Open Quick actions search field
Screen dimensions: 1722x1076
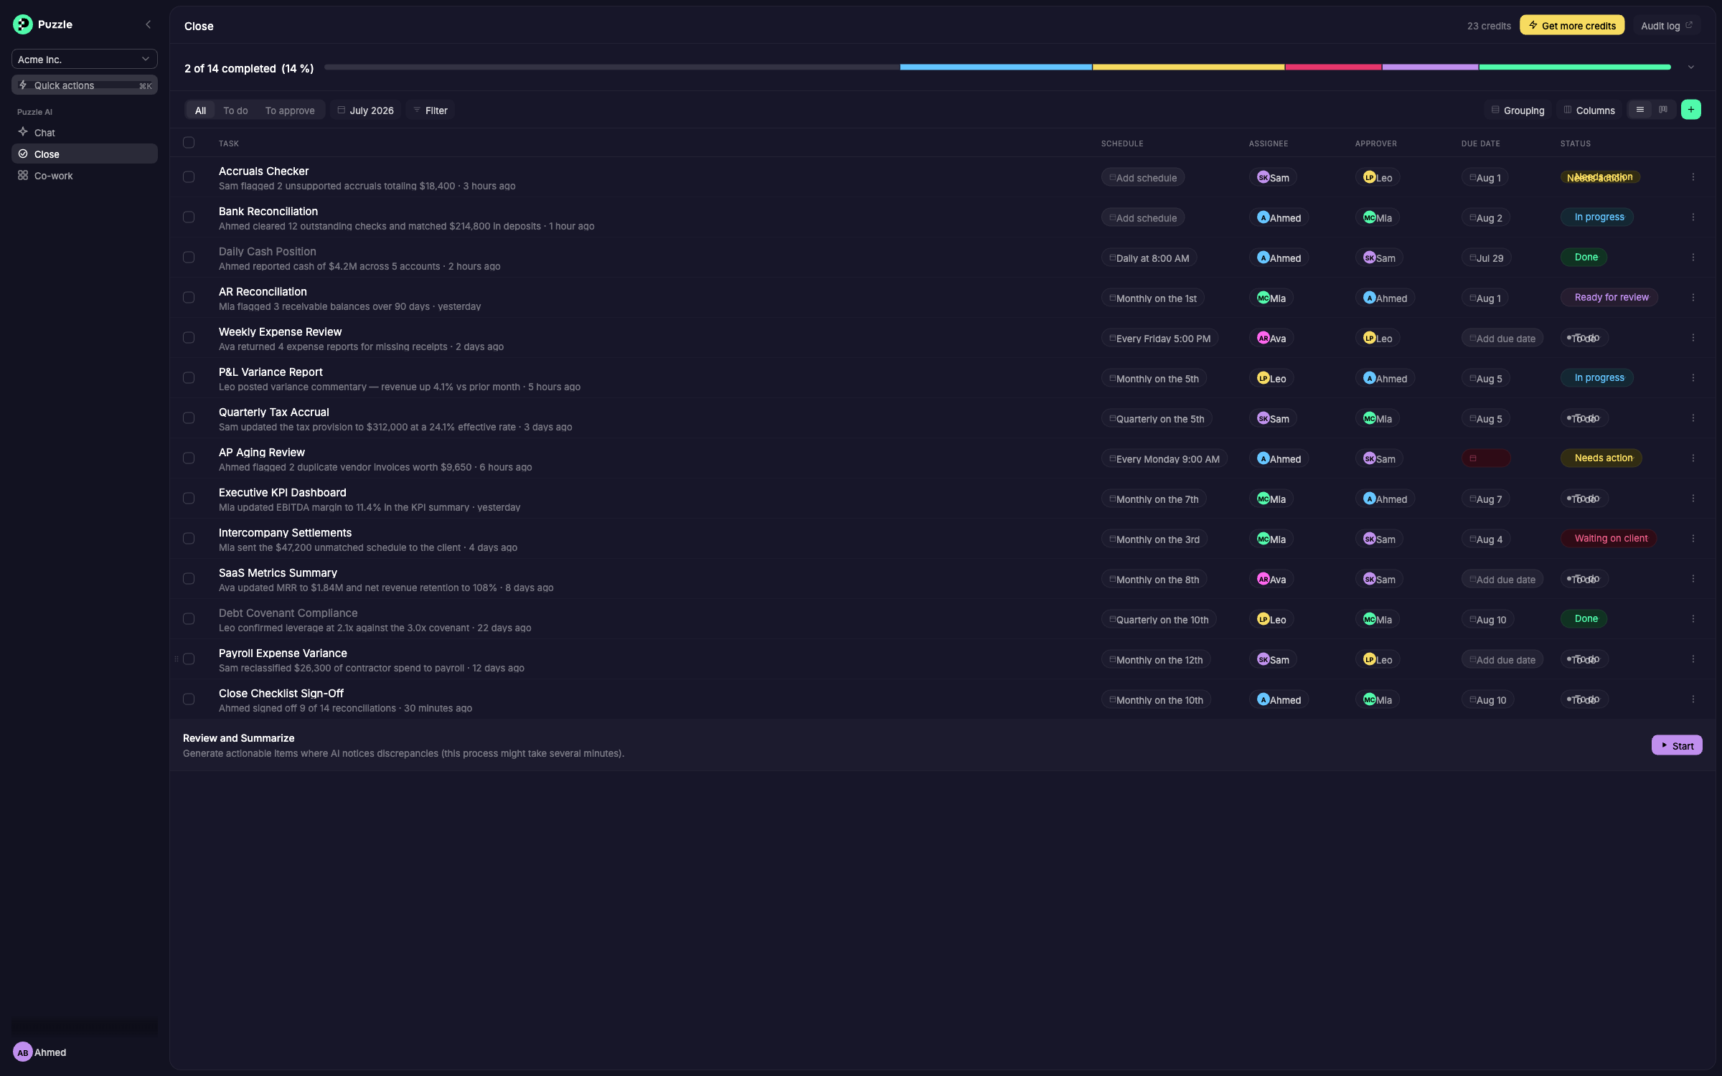[85, 85]
